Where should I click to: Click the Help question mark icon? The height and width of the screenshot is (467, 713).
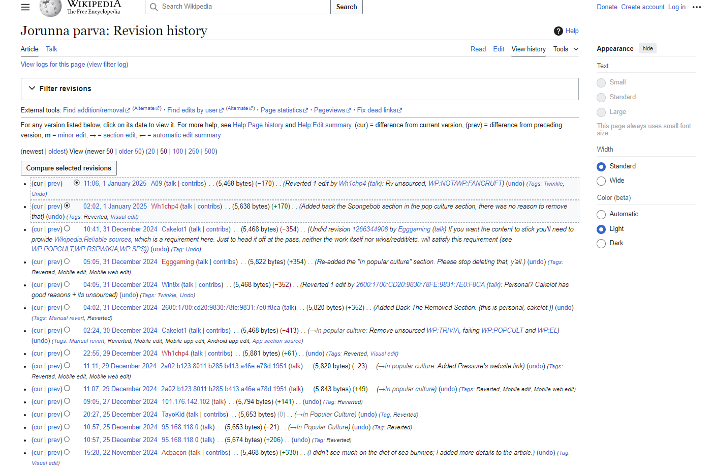click(558, 31)
